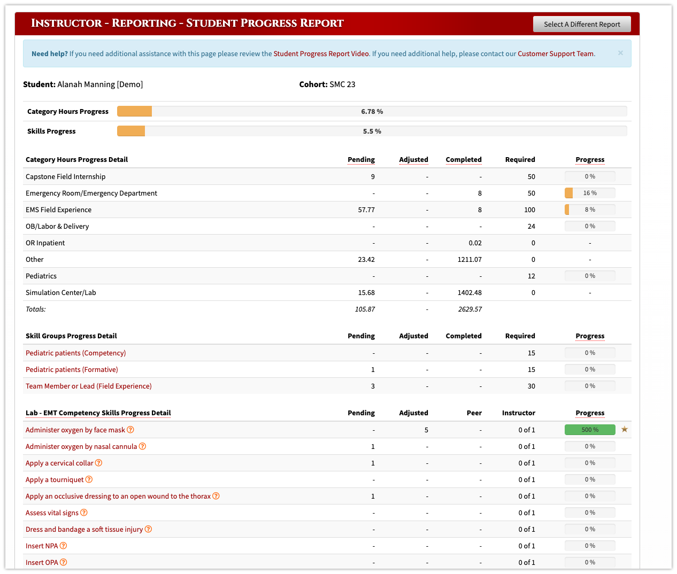Click OR Inpatient completed value 0.02

pyautogui.click(x=475, y=243)
